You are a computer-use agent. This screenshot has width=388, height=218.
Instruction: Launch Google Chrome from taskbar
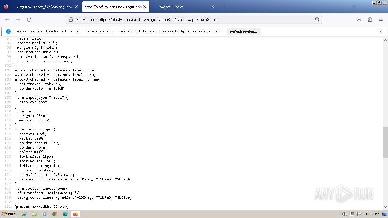55,214
